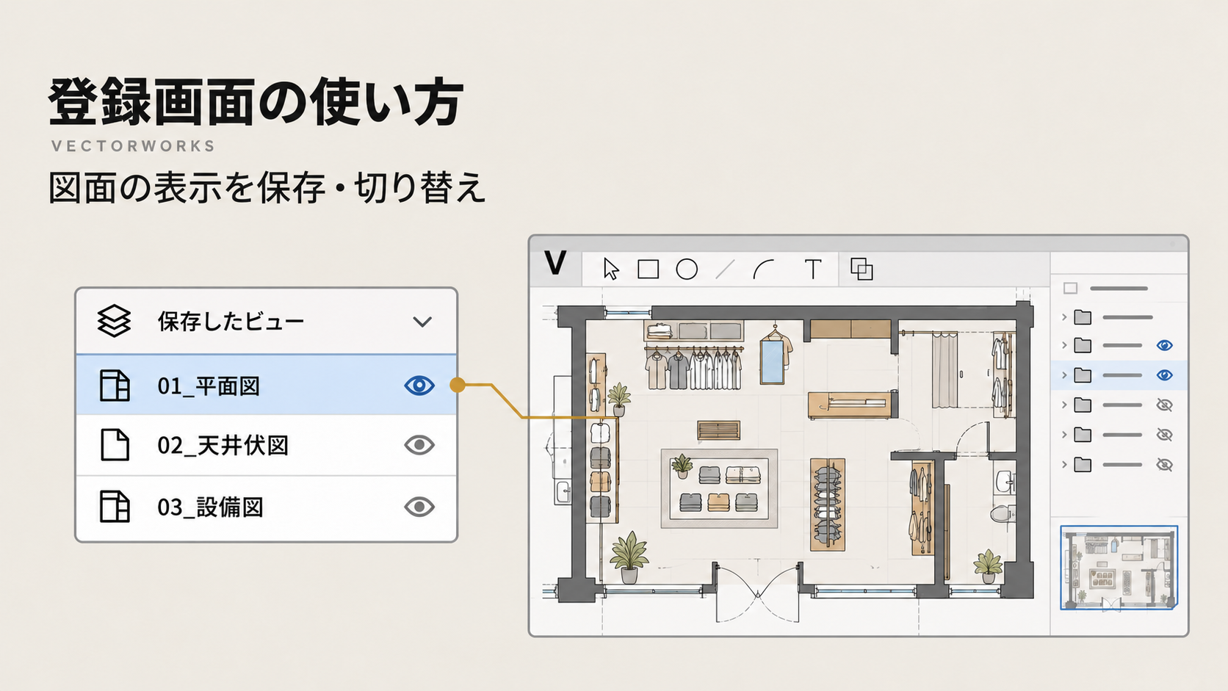
Task: Click the first folder icon in right panel
Action: pos(1083,317)
